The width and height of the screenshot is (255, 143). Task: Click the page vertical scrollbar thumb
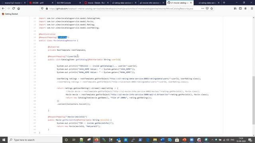(253, 100)
